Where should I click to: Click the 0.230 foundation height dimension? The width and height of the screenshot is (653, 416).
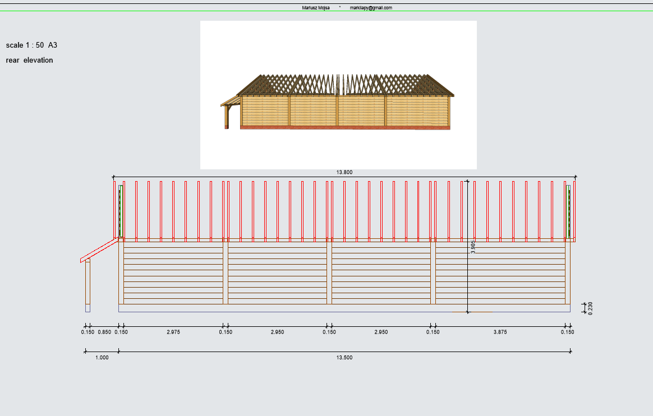590,308
